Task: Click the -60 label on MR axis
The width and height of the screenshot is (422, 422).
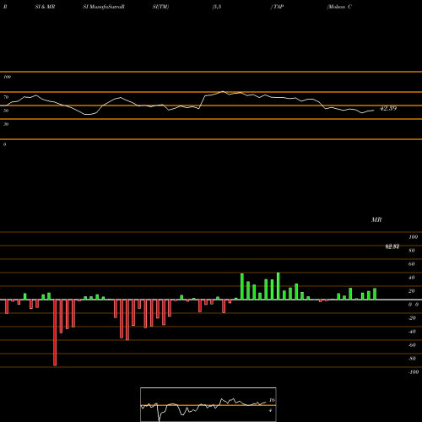Action: click(412, 345)
